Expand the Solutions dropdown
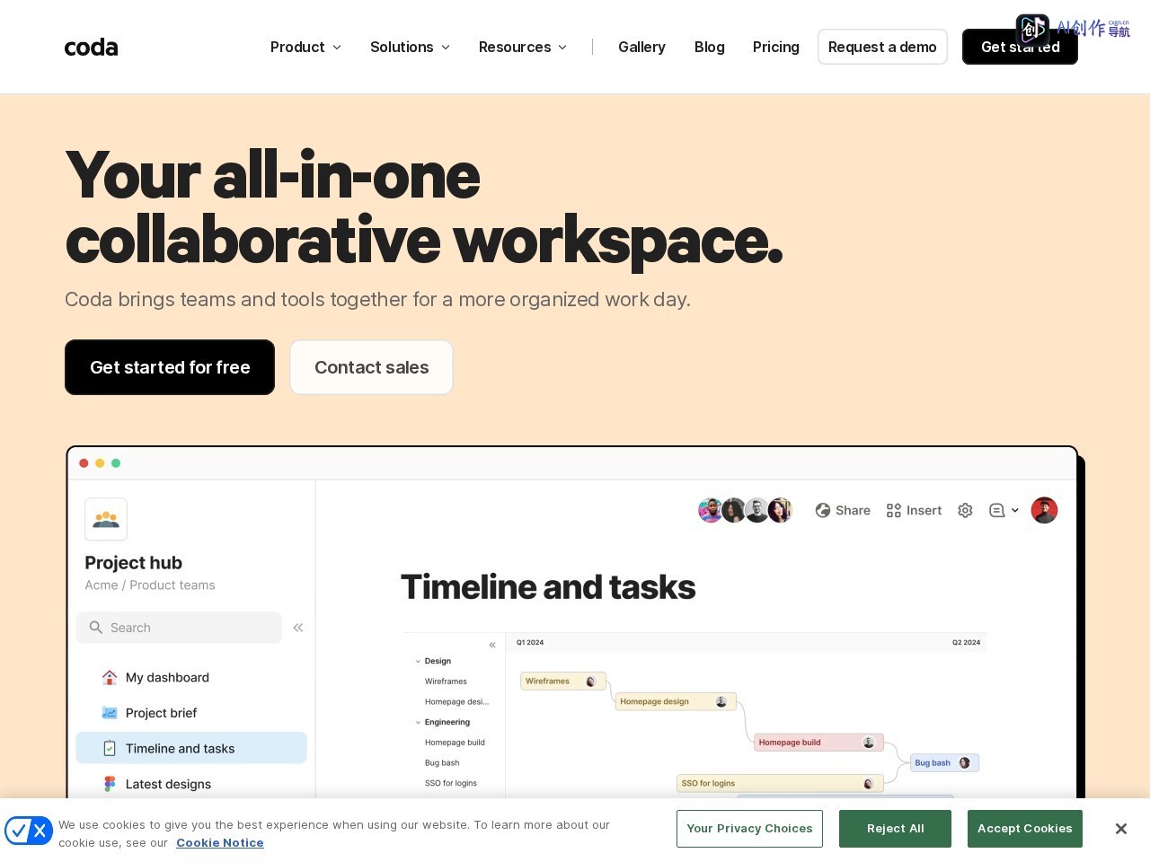This screenshot has height=862, width=1150. coord(410,47)
